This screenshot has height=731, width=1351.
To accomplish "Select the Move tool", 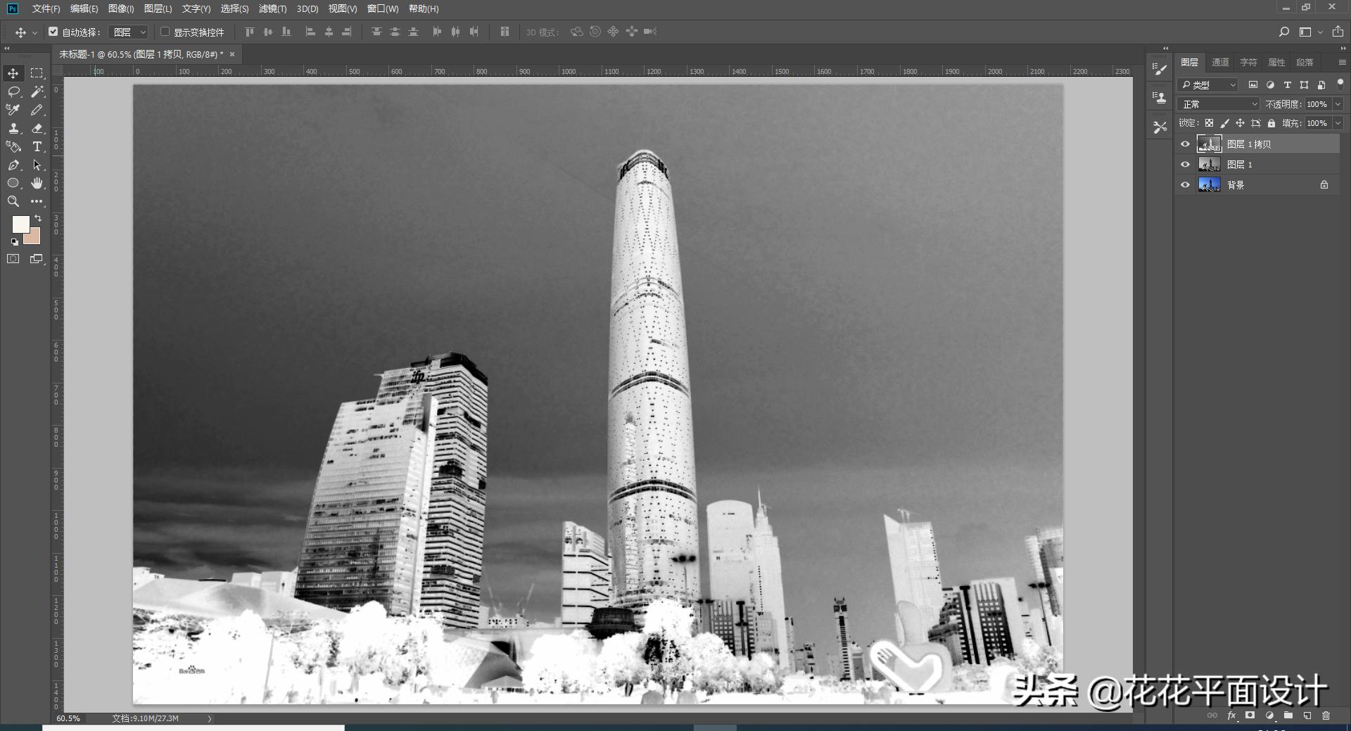I will click(13, 73).
